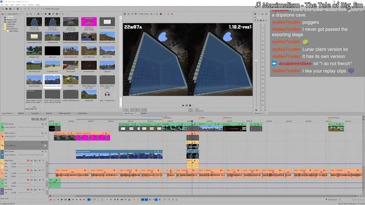Viewport: 365px width, 205px height.
Task: Select the headphones audio file in Project Media
Action: click(107, 95)
